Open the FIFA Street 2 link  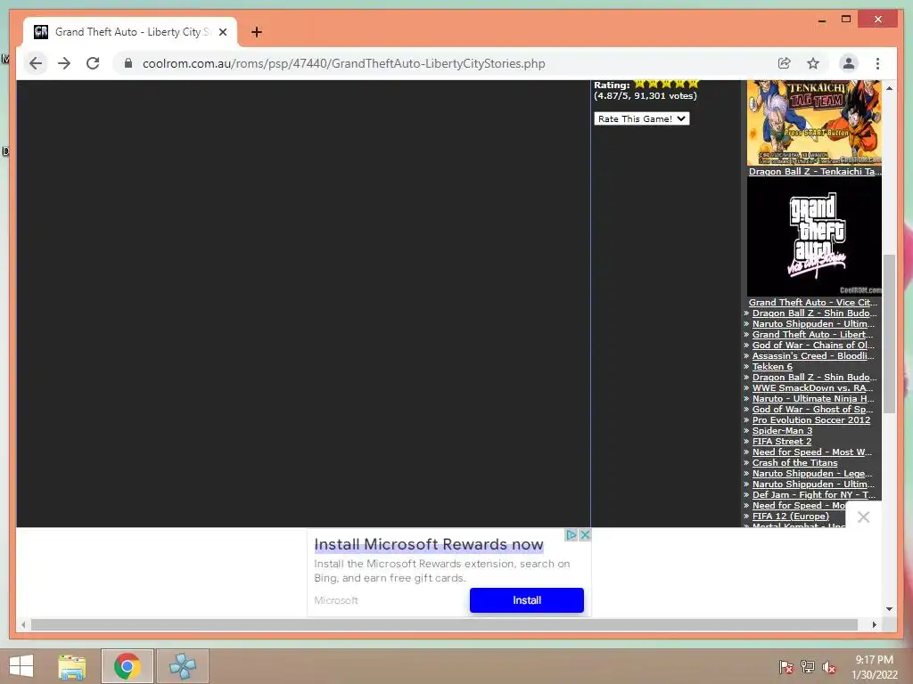click(781, 442)
